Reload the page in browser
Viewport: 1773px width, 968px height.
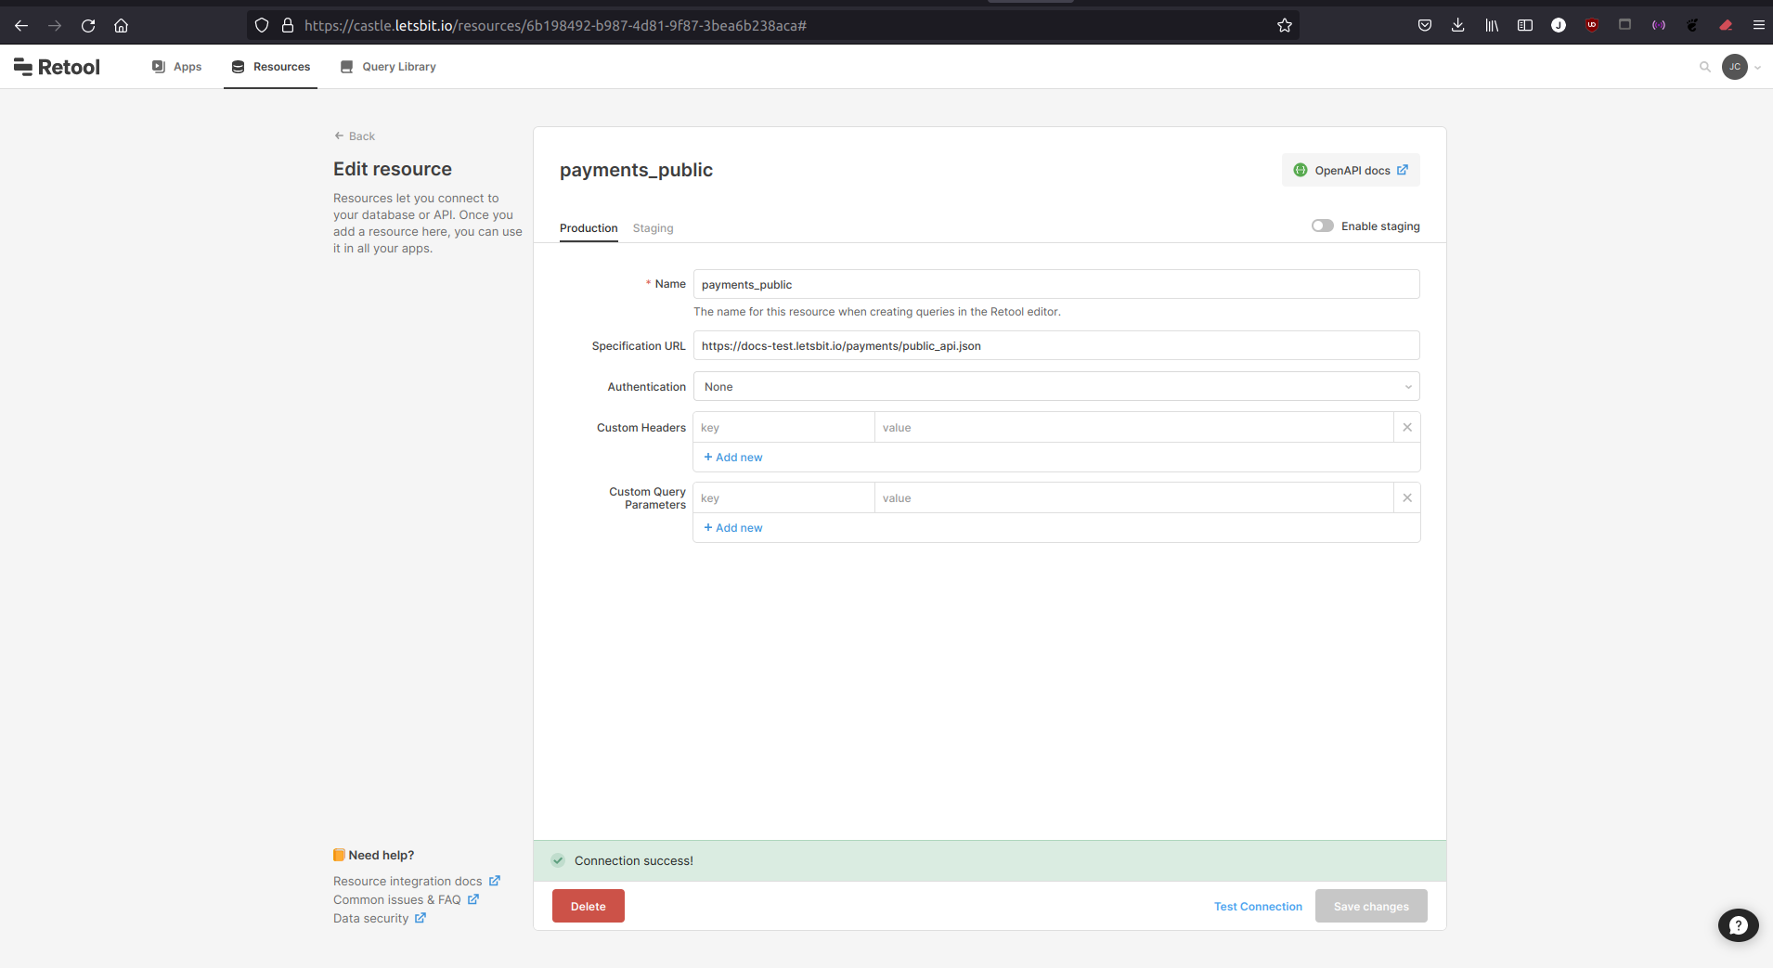(x=88, y=26)
